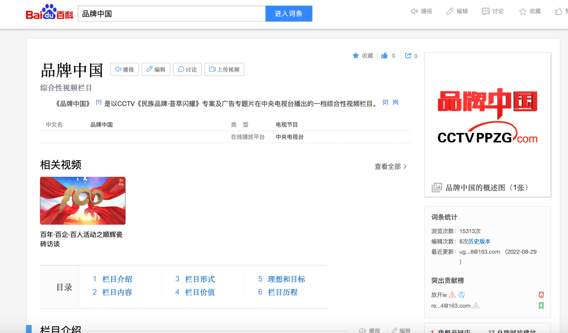Open the 历史版本 link
The height and width of the screenshot is (333, 568).
point(479,241)
